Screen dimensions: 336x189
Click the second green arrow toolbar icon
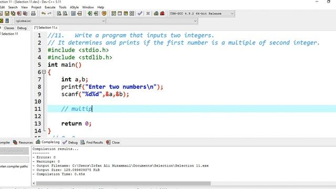point(96,14)
